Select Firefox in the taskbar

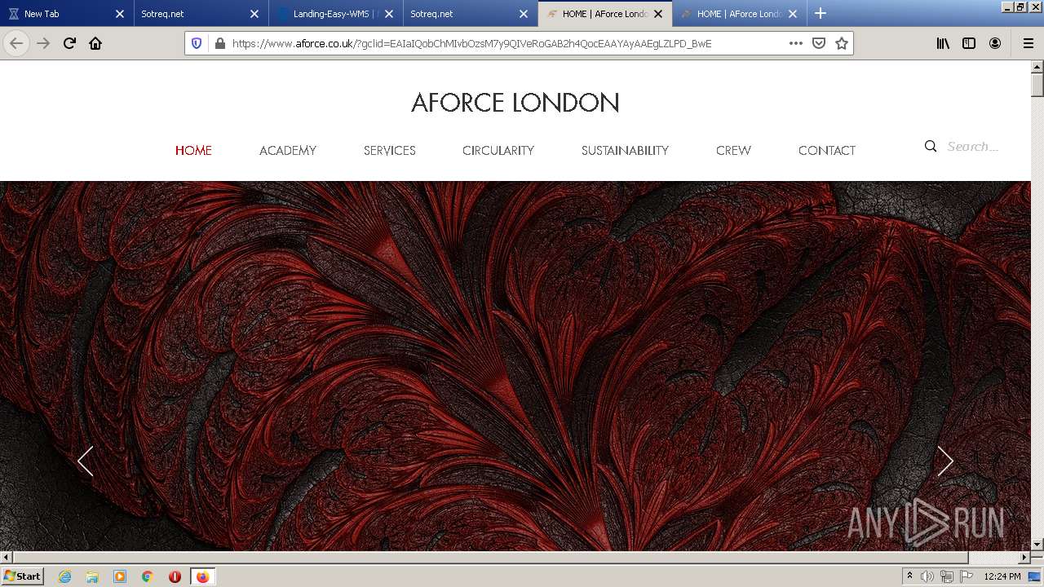pos(202,576)
